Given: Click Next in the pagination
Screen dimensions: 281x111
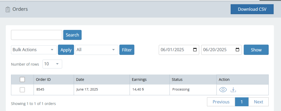Looking at the screenshot, I should 258,102.
